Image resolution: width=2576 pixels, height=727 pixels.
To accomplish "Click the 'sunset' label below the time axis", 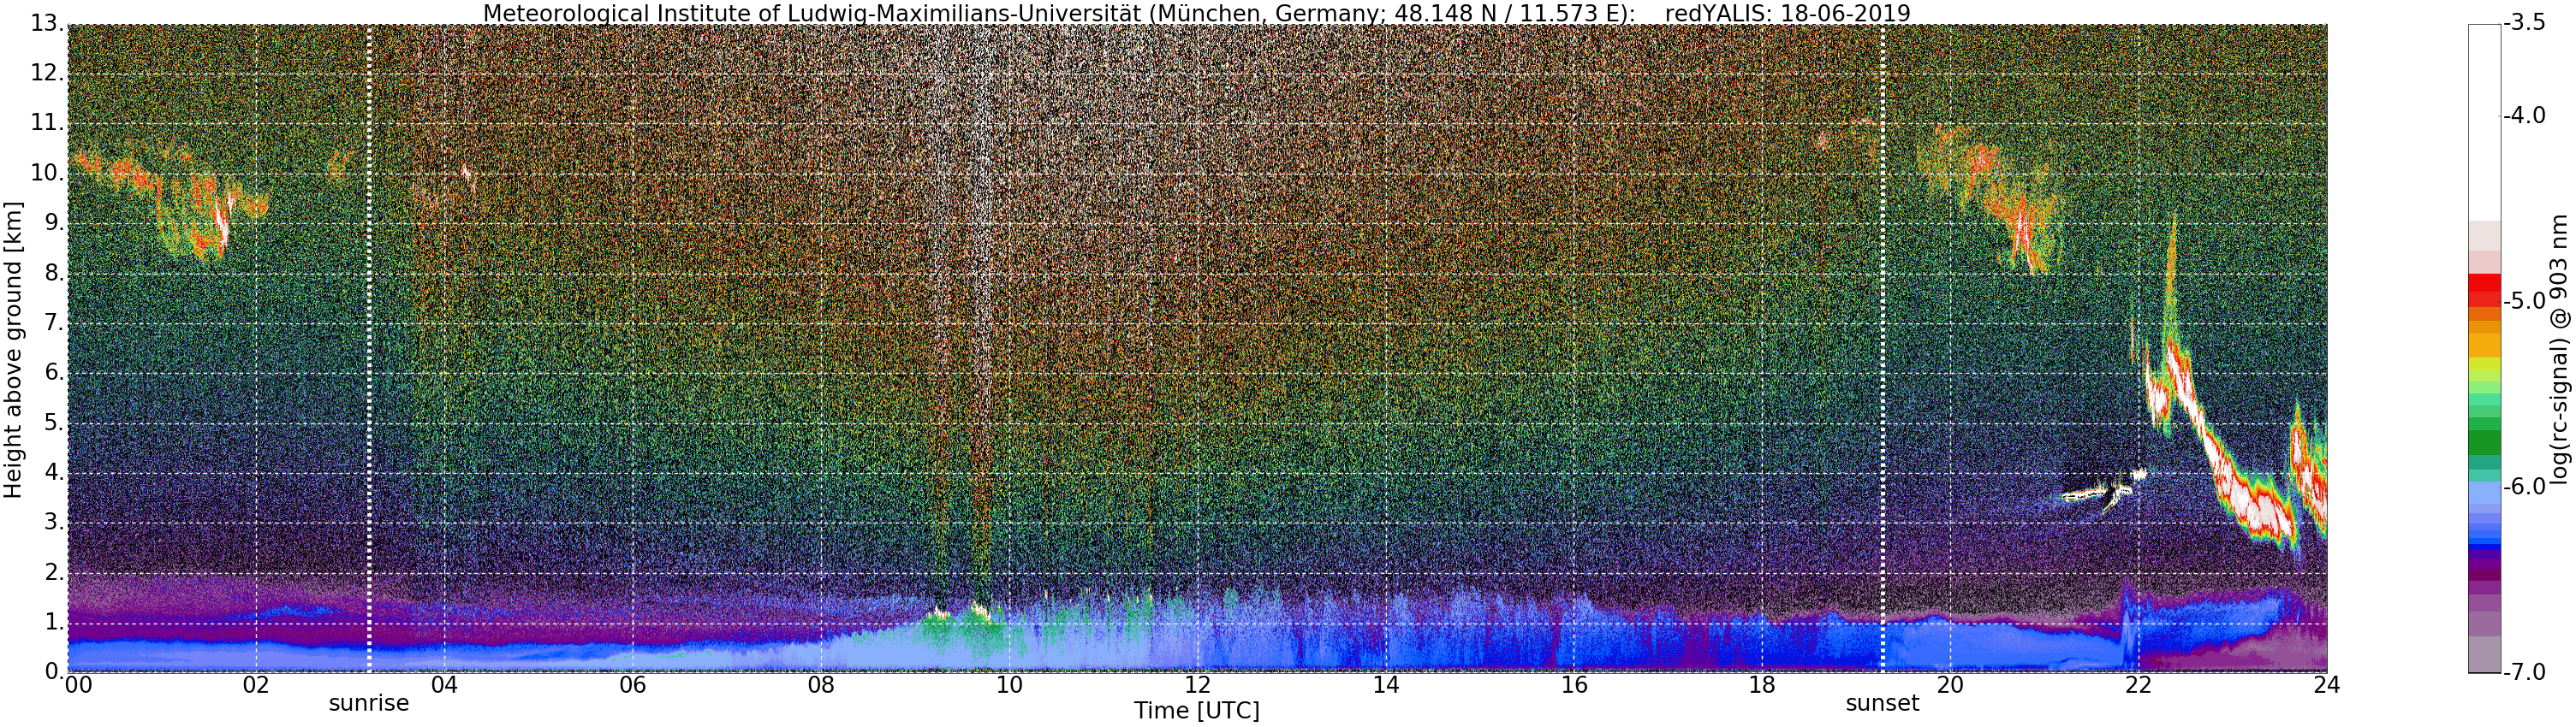I will click(x=1883, y=703).
